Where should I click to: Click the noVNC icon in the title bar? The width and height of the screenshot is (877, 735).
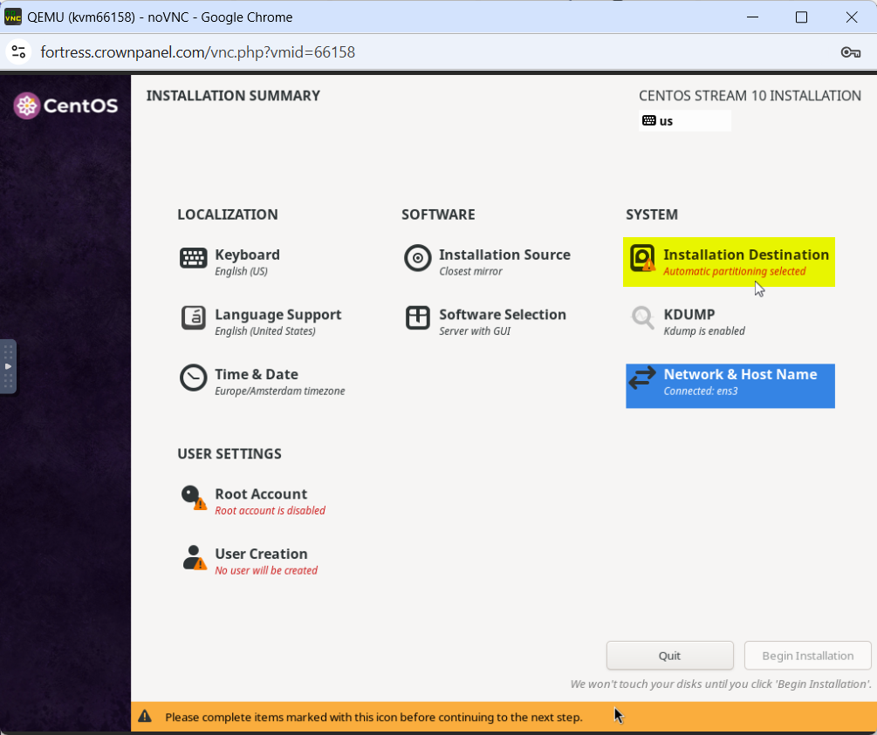point(13,17)
